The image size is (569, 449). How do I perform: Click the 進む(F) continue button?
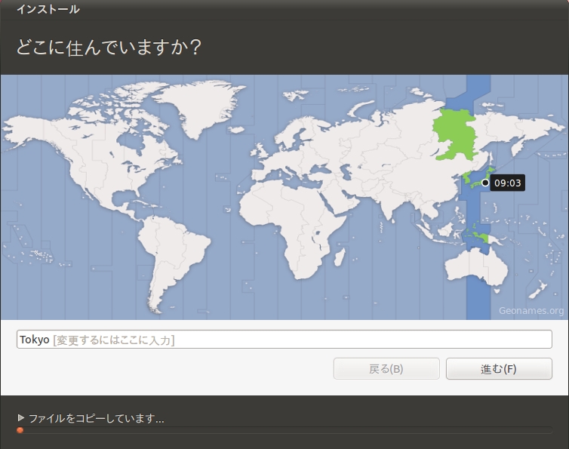pyautogui.click(x=499, y=369)
